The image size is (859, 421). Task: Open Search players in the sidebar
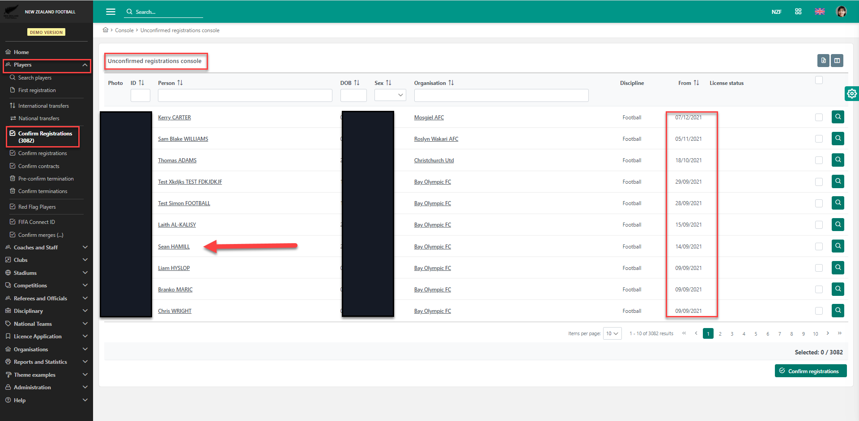pos(35,78)
